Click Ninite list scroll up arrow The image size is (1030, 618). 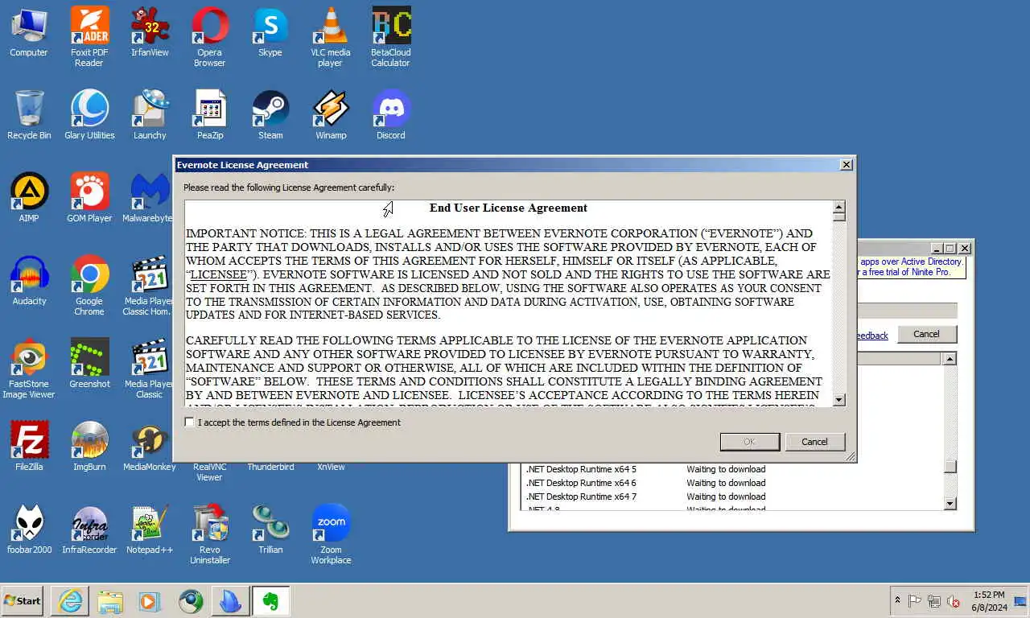[x=950, y=359]
